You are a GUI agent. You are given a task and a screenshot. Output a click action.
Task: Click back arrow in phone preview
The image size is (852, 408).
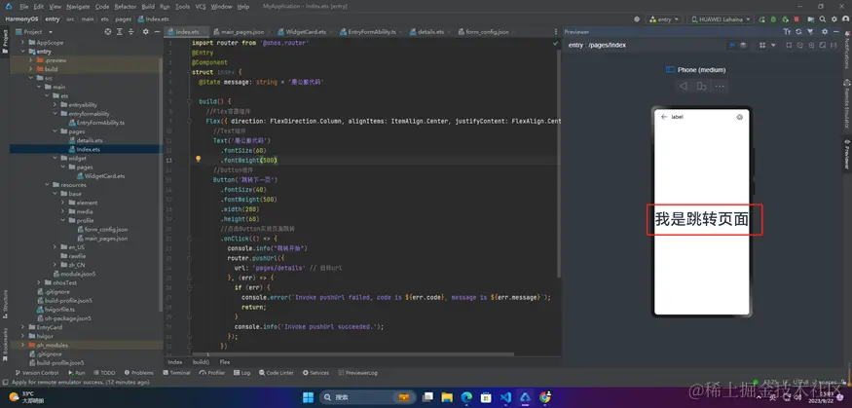664,117
